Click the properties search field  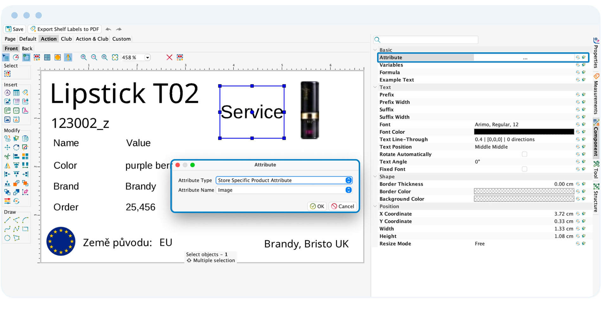tap(426, 40)
